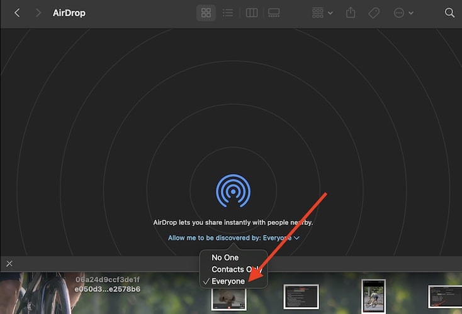462x314 pixels.
Task: Click the blue AirDrop radar icon
Action: [233, 191]
